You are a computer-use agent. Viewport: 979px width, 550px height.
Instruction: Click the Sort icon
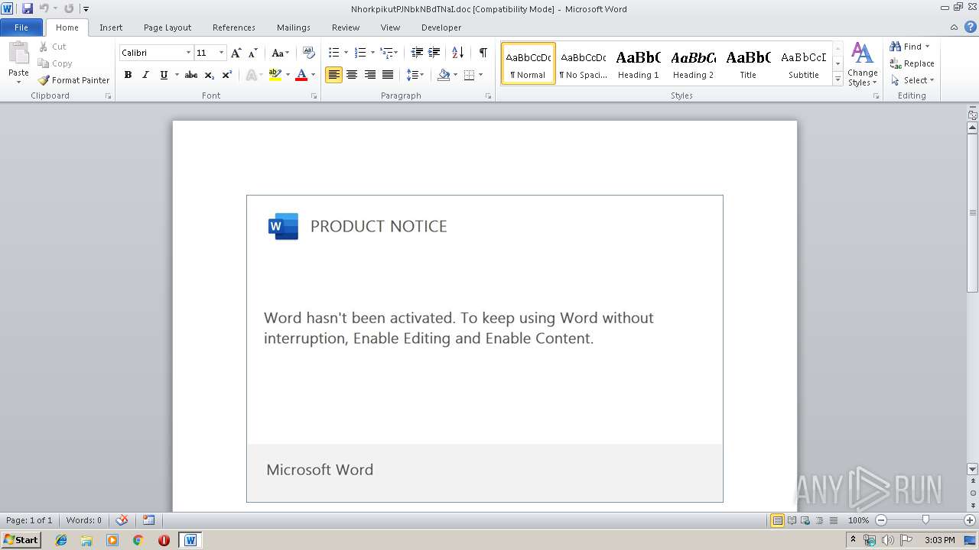458,53
